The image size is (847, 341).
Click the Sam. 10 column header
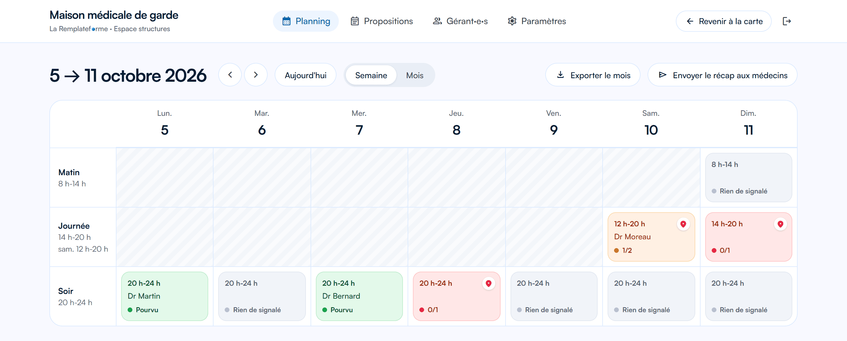[x=651, y=123]
